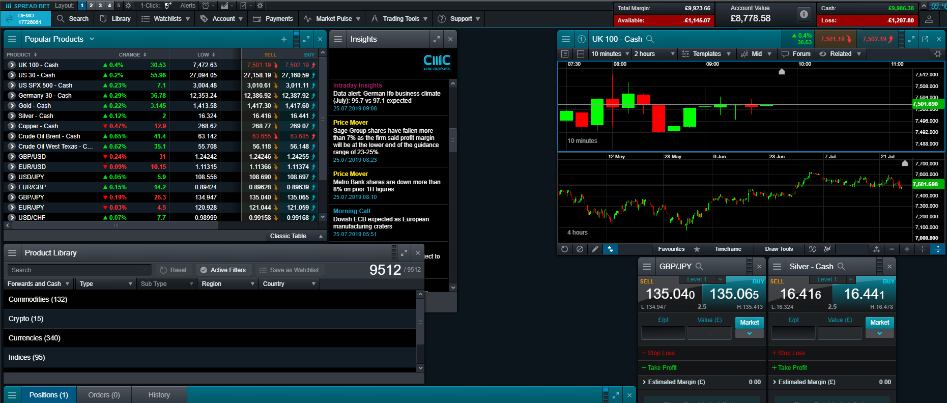Open the Timeframe tab in chart toolbar
The image size is (947, 403).
coord(728,249)
